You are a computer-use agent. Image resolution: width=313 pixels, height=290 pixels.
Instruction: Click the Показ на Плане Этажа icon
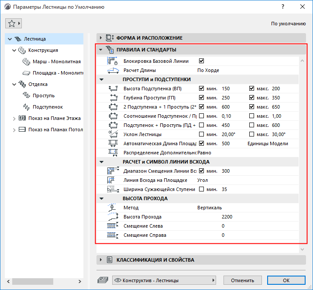[22, 118]
